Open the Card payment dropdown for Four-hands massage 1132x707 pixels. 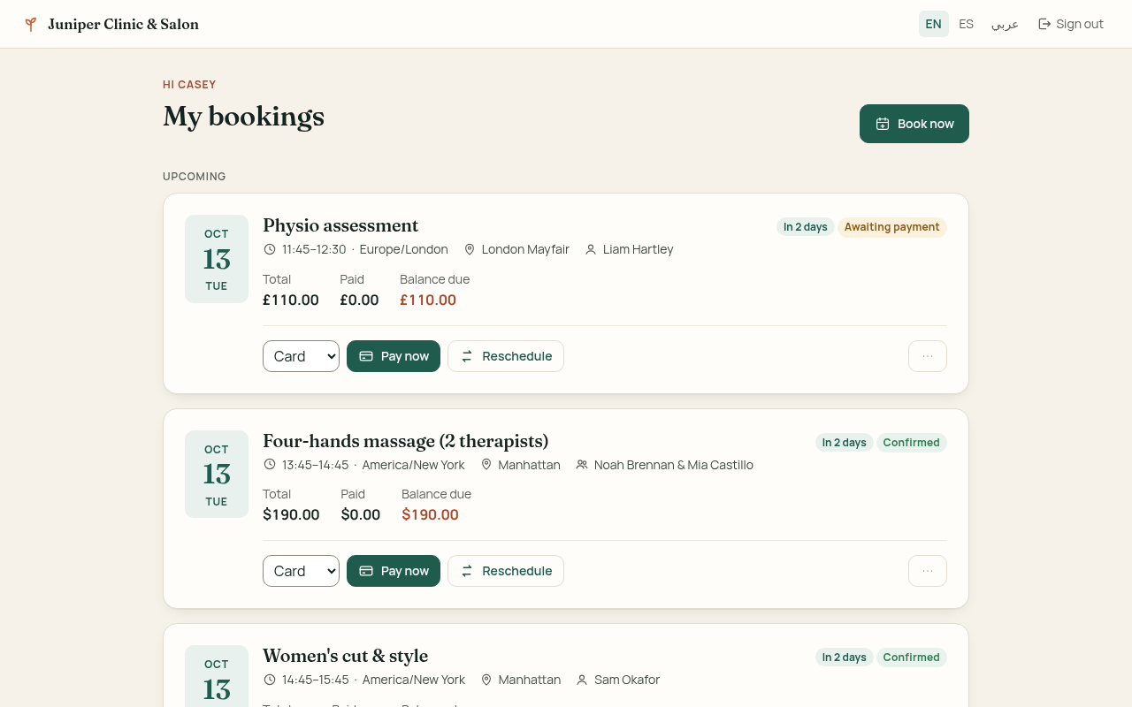pos(301,571)
